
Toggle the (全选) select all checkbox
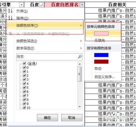tap(25, 63)
